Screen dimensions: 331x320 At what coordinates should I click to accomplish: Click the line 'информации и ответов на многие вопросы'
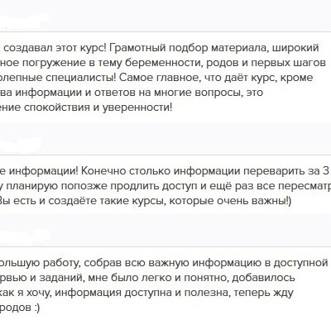(132, 93)
